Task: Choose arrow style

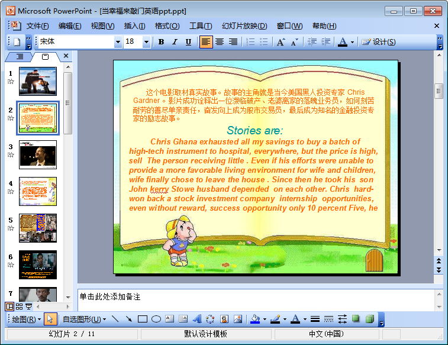Action: click(342, 319)
